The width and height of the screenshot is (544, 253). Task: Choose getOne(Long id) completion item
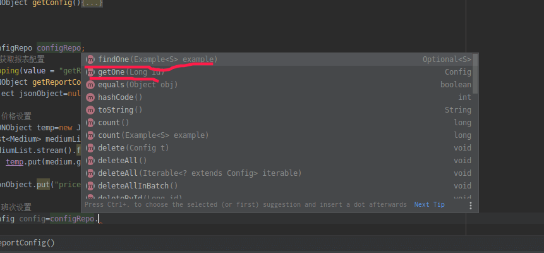(130, 72)
